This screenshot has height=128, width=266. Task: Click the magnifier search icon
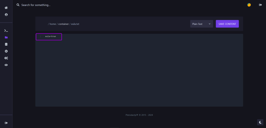pos(18,5)
